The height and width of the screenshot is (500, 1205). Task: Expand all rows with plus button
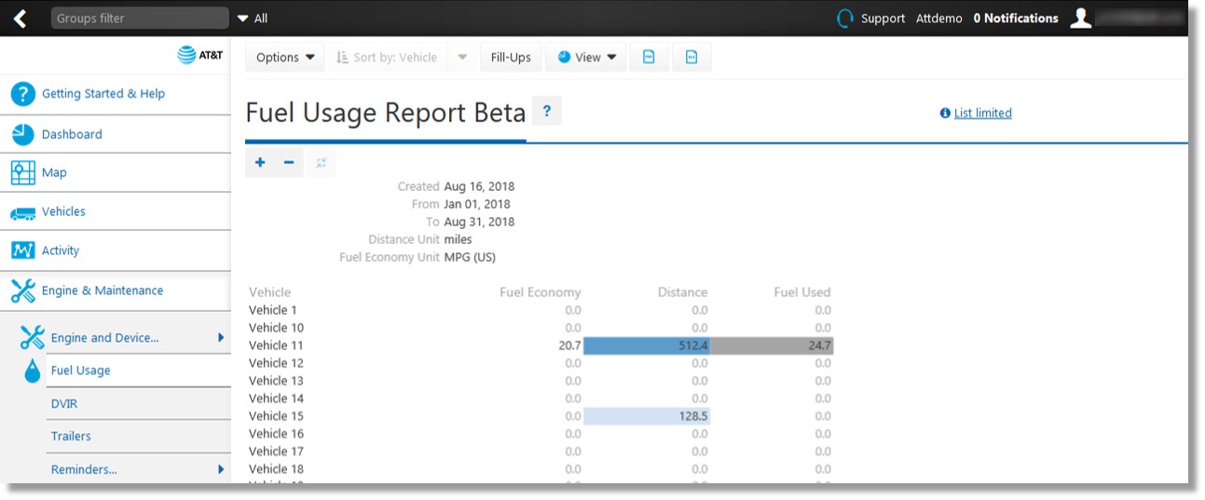(260, 163)
